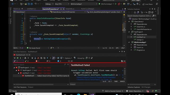Collapse UnitTest1 node in test tree
Viewport: 170px width, 95px height.
[18, 73]
